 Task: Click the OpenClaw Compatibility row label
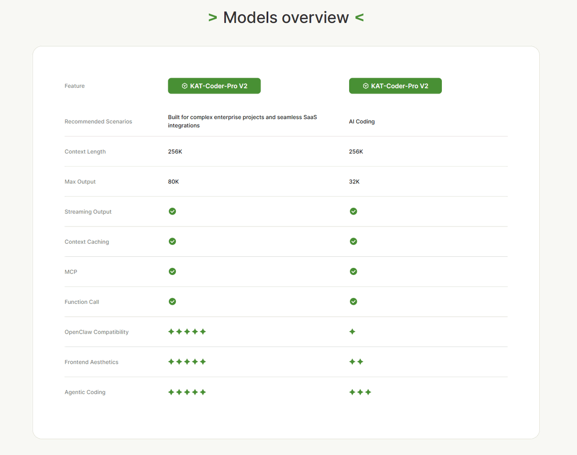pos(97,332)
